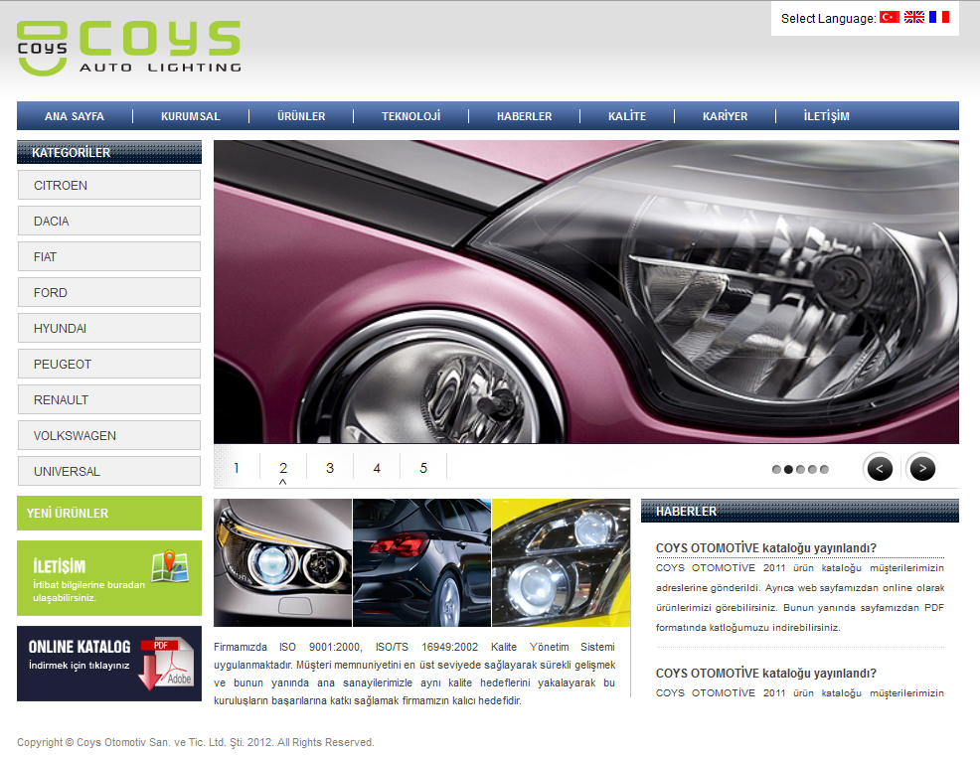Jump to slide number 5
Image resolution: width=980 pixels, height=757 pixels.
pyautogui.click(x=423, y=468)
